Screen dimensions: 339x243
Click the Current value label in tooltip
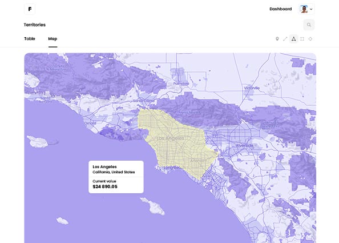pyautogui.click(x=104, y=181)
